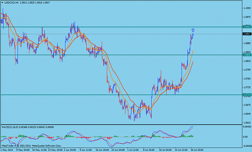Open the chart menu triangle beside USDCAD,H4

2,3
